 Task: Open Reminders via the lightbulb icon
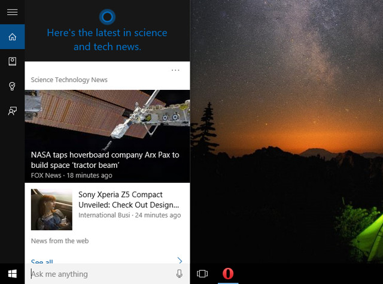pyautogui.click(x=12, y=86)
